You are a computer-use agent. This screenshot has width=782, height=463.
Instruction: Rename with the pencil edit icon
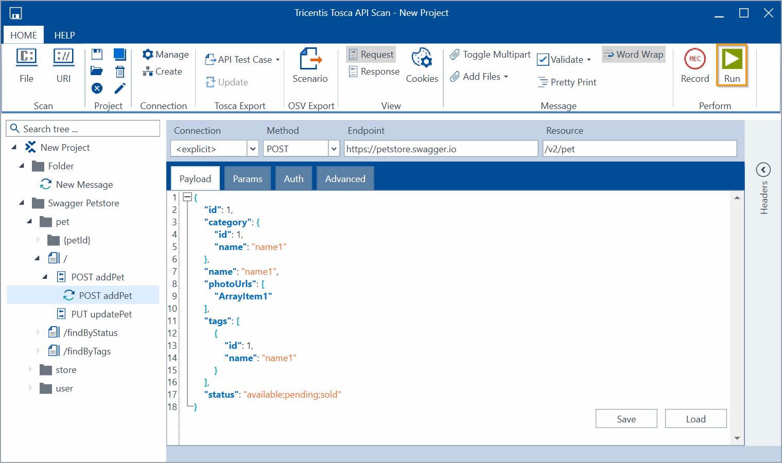tap(120, 88)
